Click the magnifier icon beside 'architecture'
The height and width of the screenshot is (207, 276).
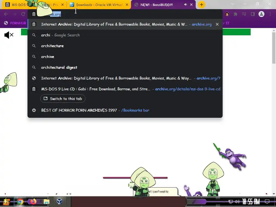34,46
